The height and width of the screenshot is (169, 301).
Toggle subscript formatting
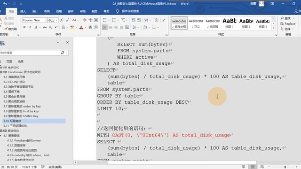50,27
